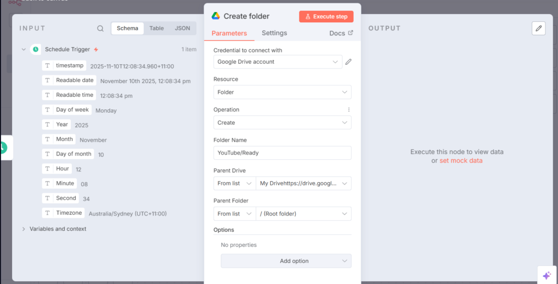
Task: Click the 2025-11-10T12:08:34 timestamp value
Action: (132, 66)
